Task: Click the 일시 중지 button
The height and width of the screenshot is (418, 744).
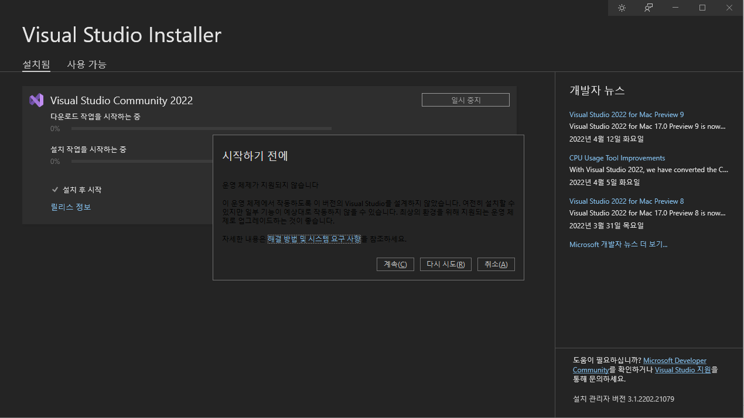Action: pos(466,100)
